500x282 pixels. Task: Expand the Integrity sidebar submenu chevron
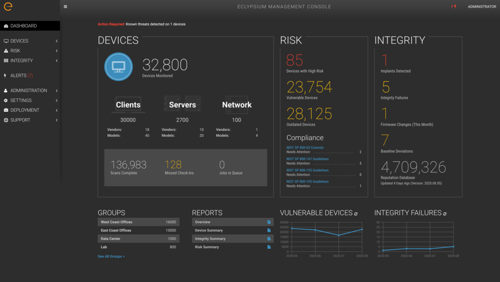click(x=57, y=60)
